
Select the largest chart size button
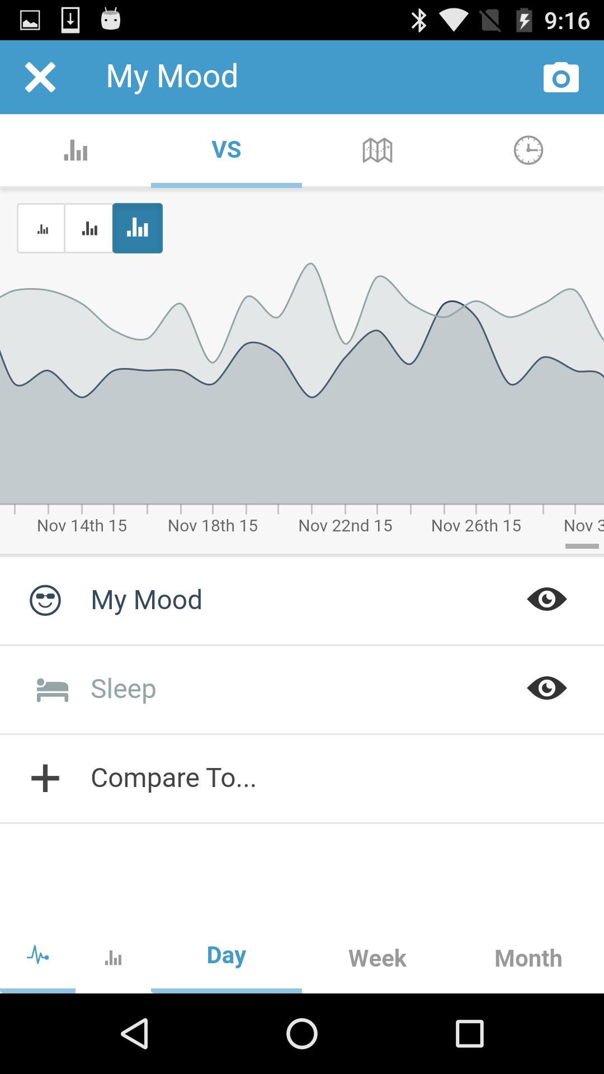[138, 228]
